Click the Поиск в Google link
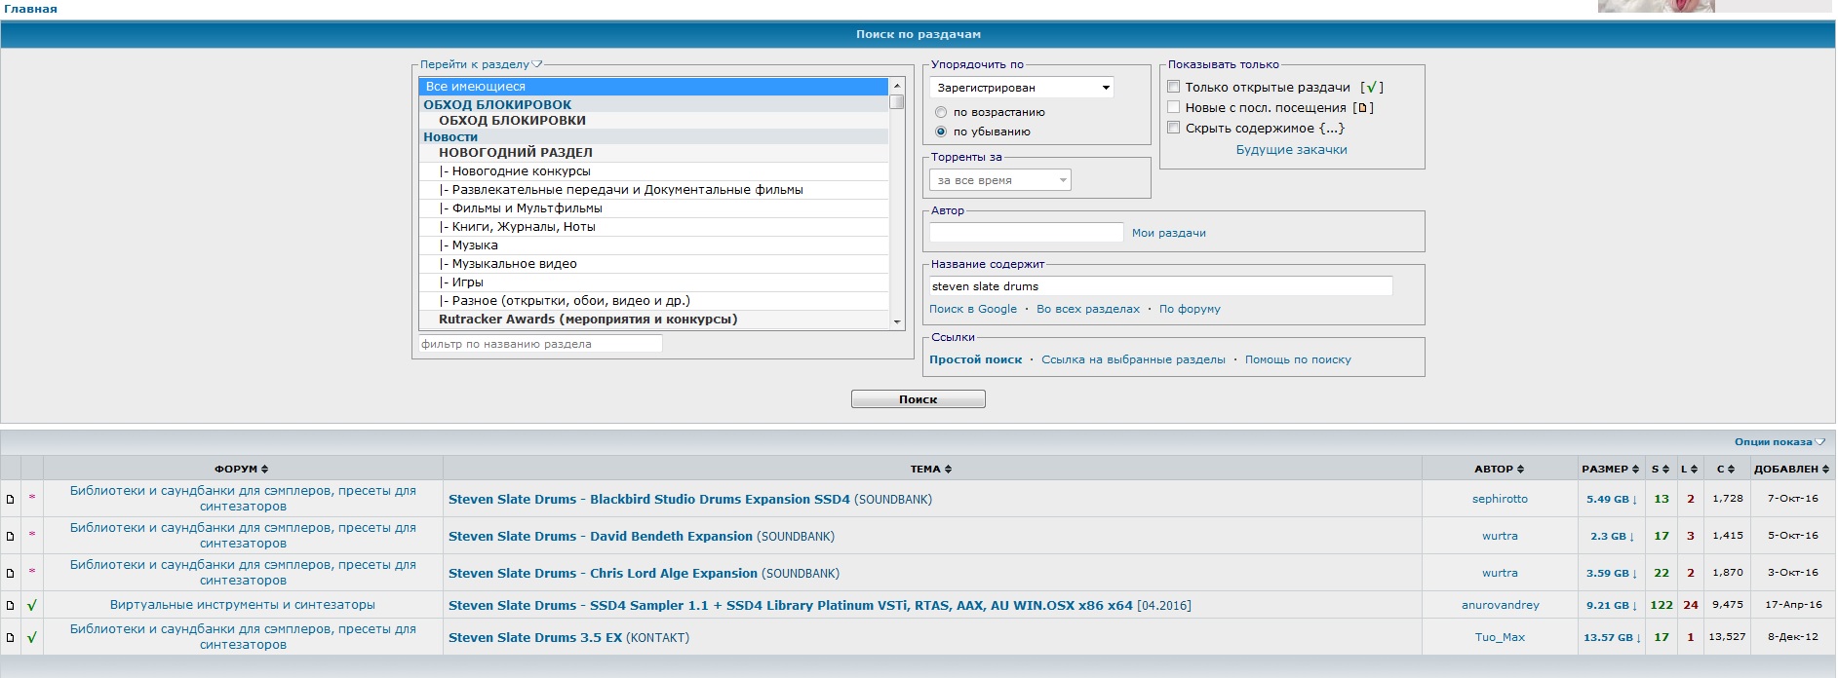The height and width of the screenshot is (678, 1838). (x=972, y=309)
